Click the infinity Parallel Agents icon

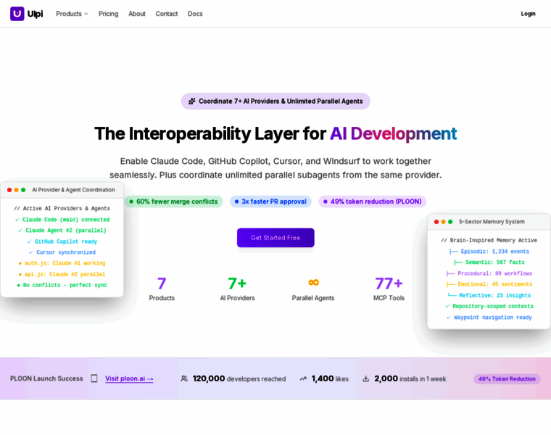tap(313, 282)
